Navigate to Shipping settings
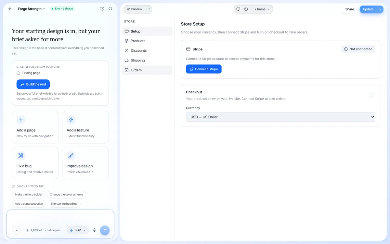Viewport: 390px width, 244px height. click(147, 61)
